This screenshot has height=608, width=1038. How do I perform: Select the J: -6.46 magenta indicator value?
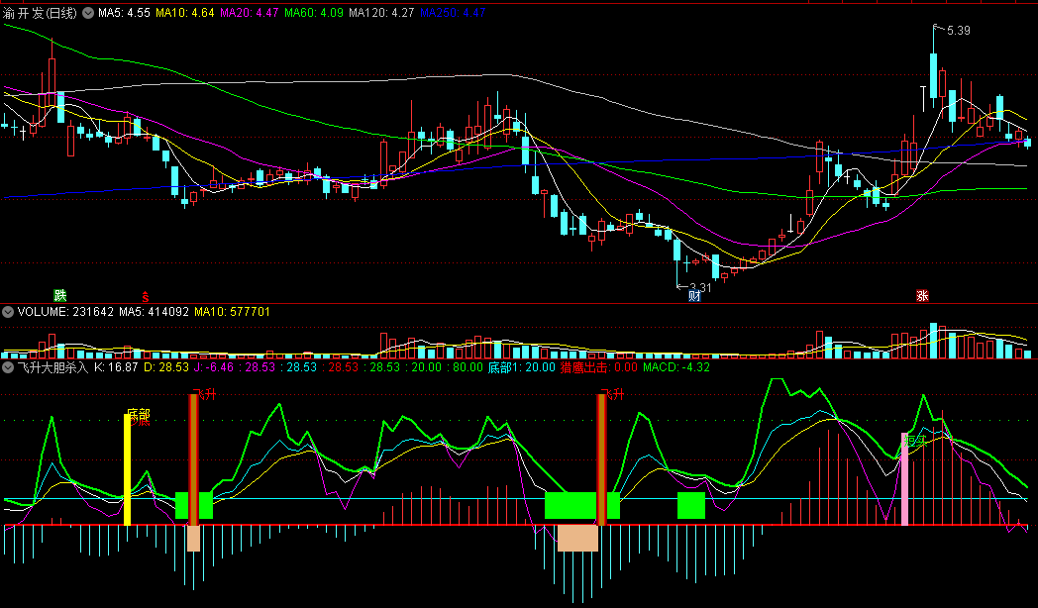pyautogui.click(x=214, y=367)
